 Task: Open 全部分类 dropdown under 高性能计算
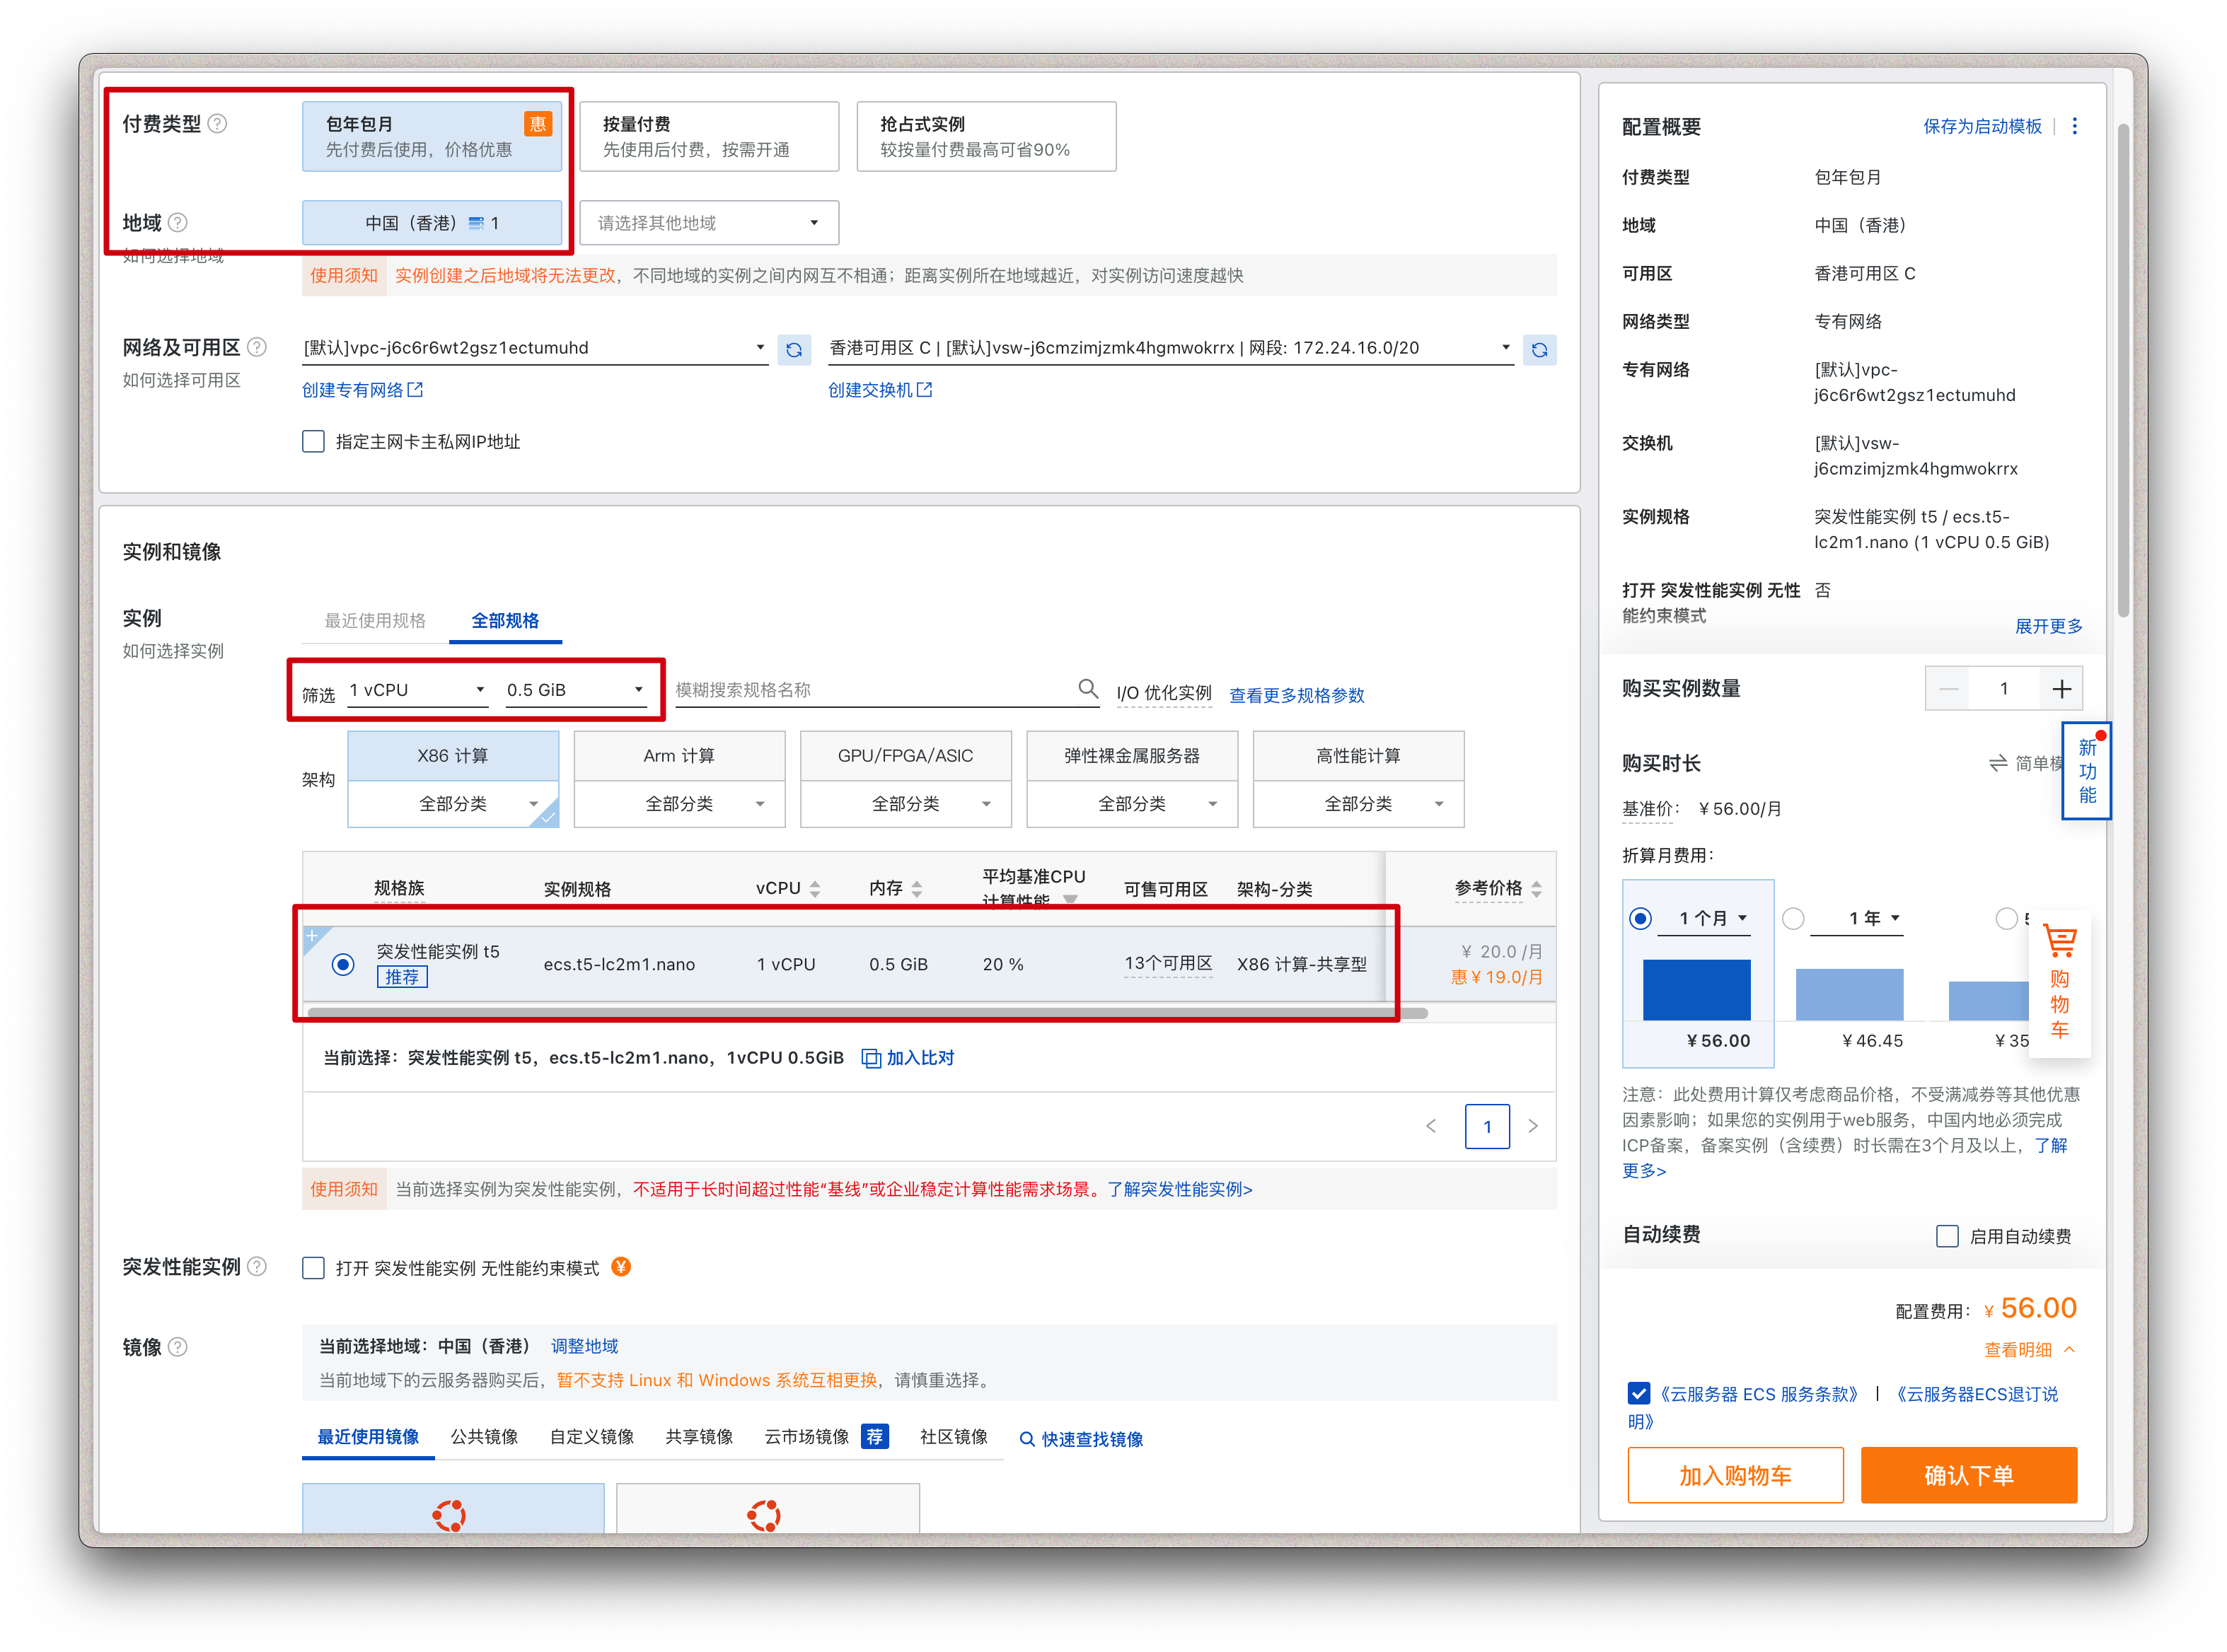pyautogui.click(x=1358, y=803)
